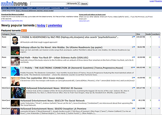Click the comment bubble on the I-PHONE & HEADPHONES row
Image resolution: width=162 pixels, height=115 pixels.
(134, 37)
